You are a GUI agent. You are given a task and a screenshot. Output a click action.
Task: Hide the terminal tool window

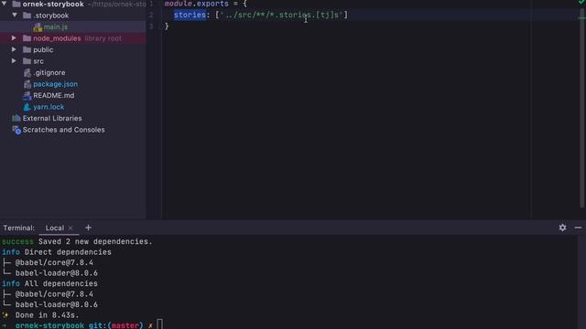tap(578, 228)
